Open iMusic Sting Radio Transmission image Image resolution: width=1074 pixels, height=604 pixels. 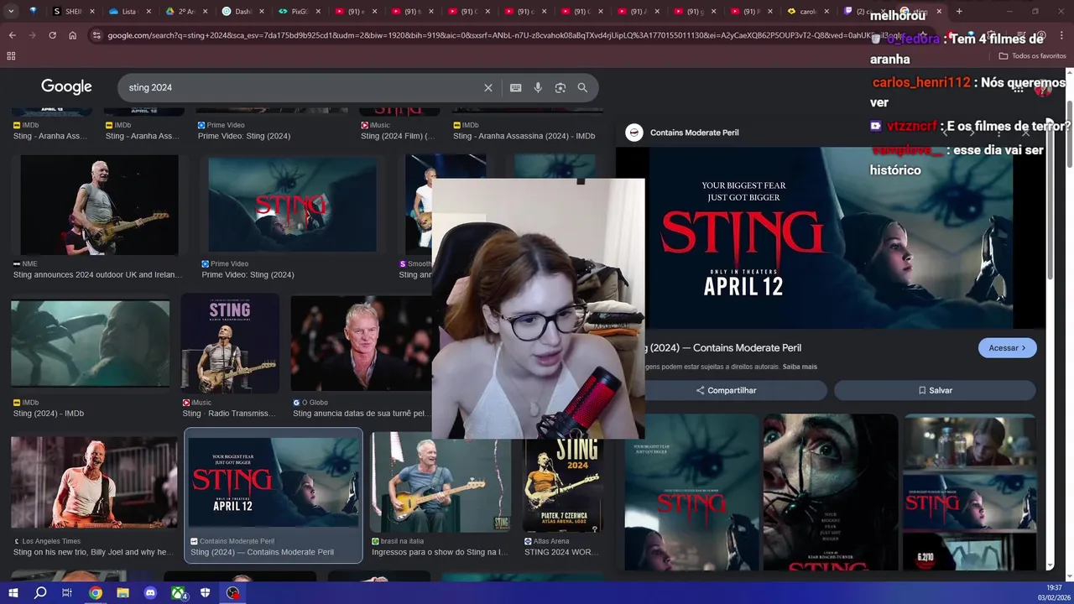tap(230, 344)
